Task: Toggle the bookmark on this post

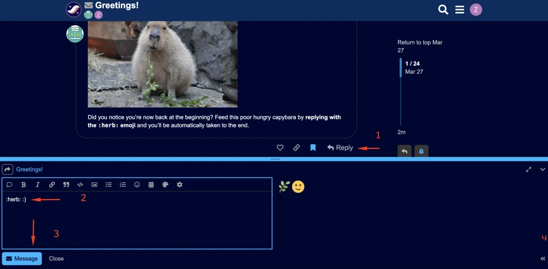Action: pos(313,147)
